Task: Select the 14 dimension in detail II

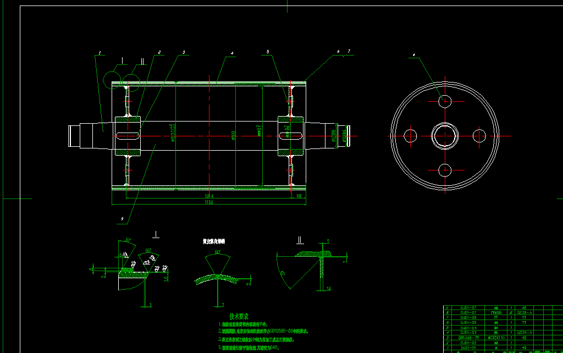Action: pyautogui.click(x=329, y=288)
